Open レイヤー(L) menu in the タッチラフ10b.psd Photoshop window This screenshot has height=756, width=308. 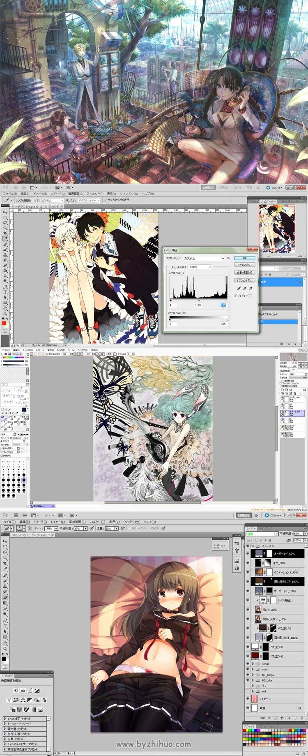point(58,193)
